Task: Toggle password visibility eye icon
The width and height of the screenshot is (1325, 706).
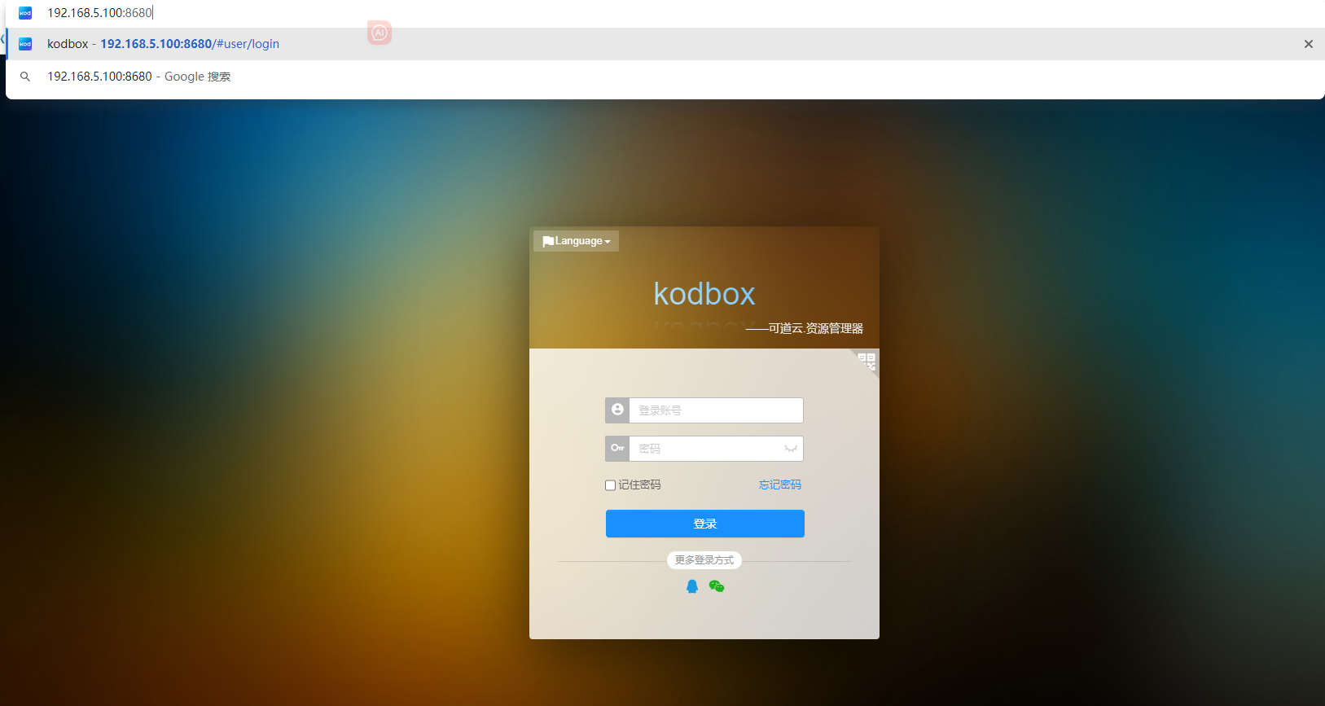Action: [x=790, y=449]
